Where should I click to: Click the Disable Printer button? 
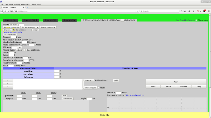pyautogui.click(x=10, y=35)
